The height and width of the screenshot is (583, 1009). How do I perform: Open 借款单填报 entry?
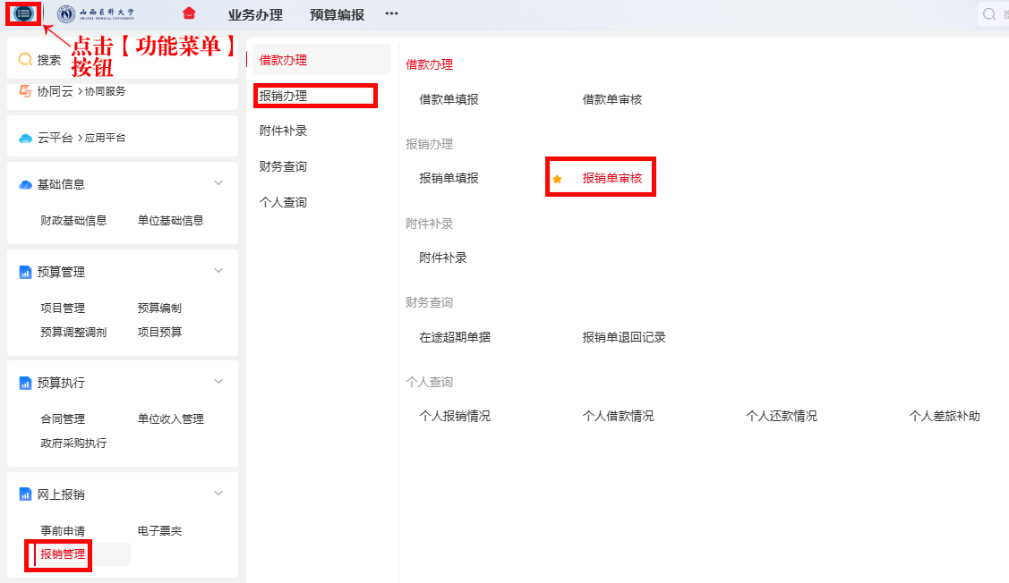coord(449,99)
